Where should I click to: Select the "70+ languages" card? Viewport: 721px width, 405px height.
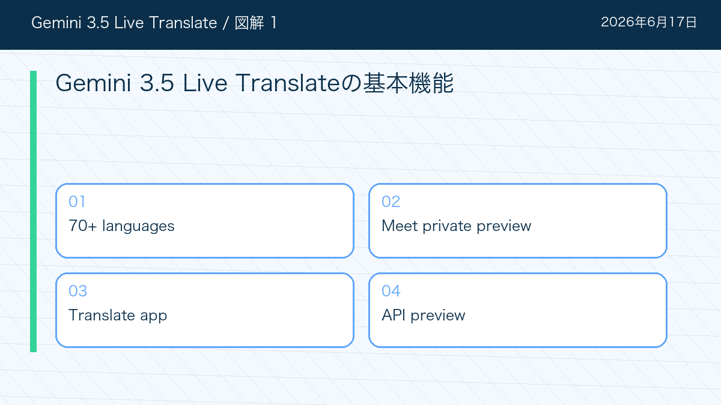[x=205, y=221]
